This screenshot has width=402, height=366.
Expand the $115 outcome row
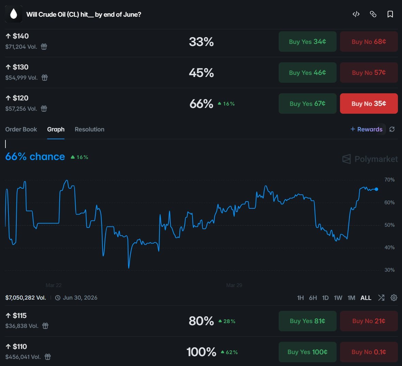pyautogui.click(x=102, y=321)
